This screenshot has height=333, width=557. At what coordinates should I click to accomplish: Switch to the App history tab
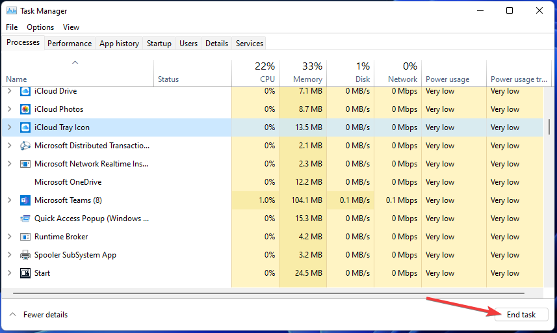pyautogui.click(x=119, y=44)
